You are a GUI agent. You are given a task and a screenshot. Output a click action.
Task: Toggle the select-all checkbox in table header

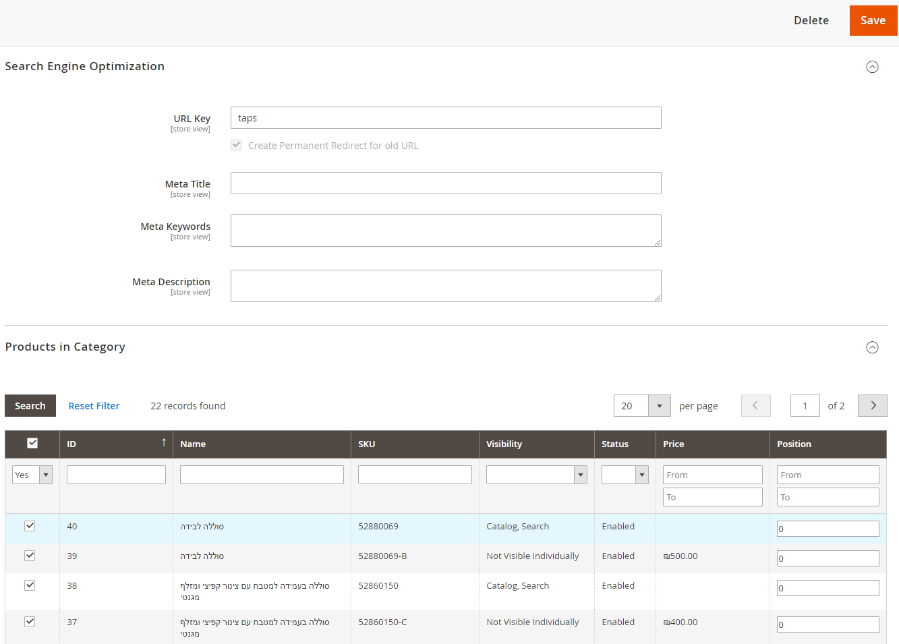32,443
